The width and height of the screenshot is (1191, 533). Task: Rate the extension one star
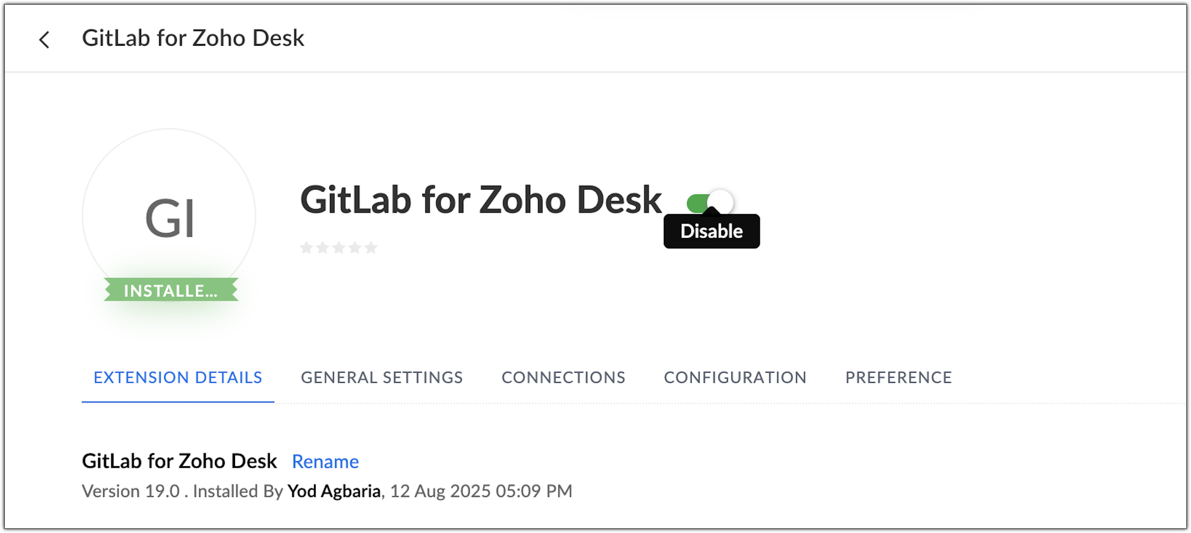tap(306, 248)
